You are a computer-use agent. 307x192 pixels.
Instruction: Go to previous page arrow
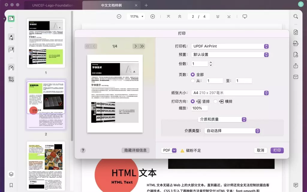click(x=180, y=16)
